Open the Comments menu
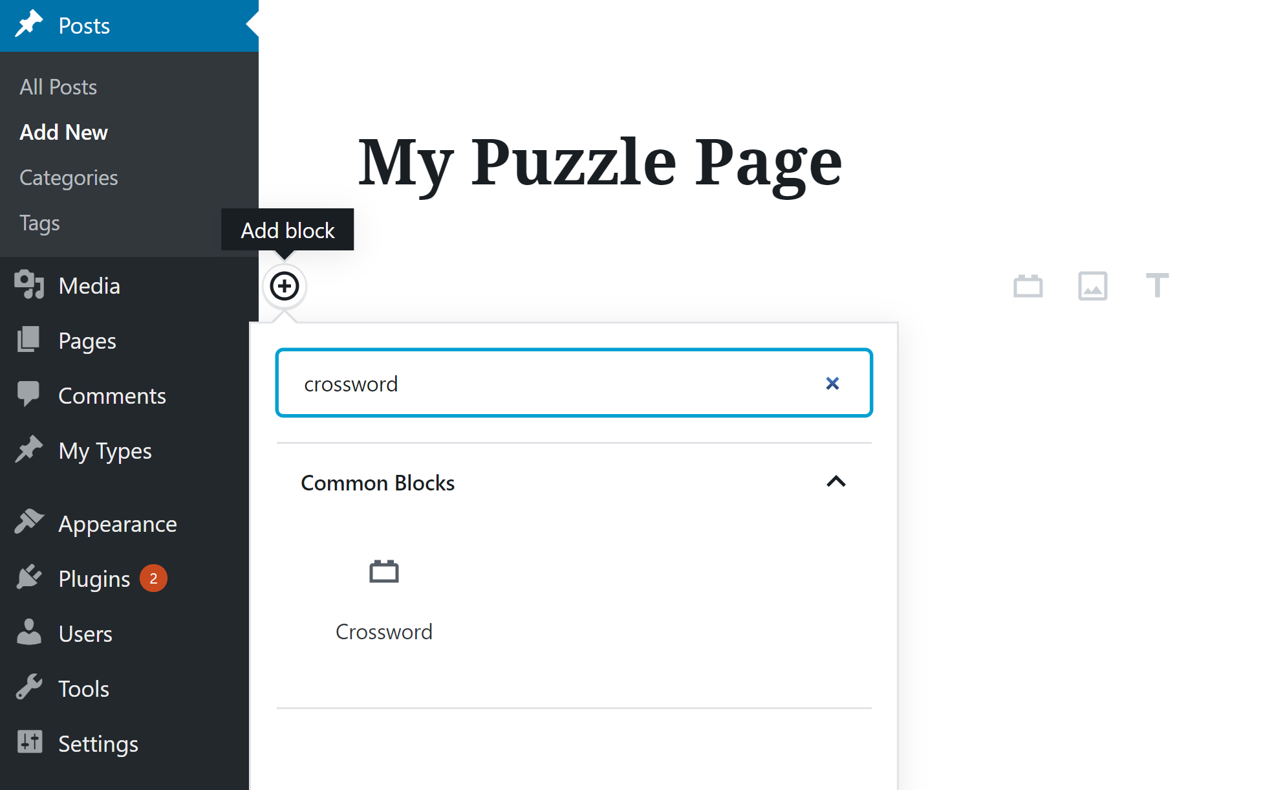The width and height of the screenshot is (1261, 790). point(112,396)
